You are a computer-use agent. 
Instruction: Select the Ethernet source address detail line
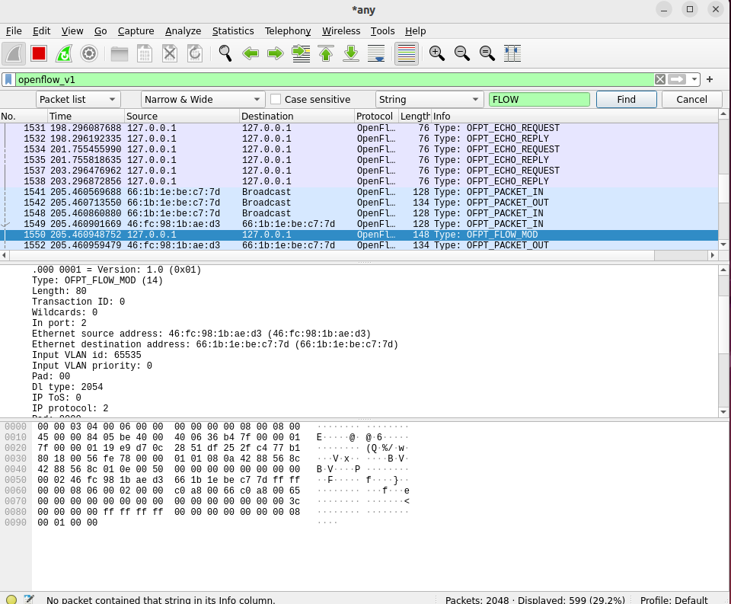pyautogui.click(x=201, y=334)
